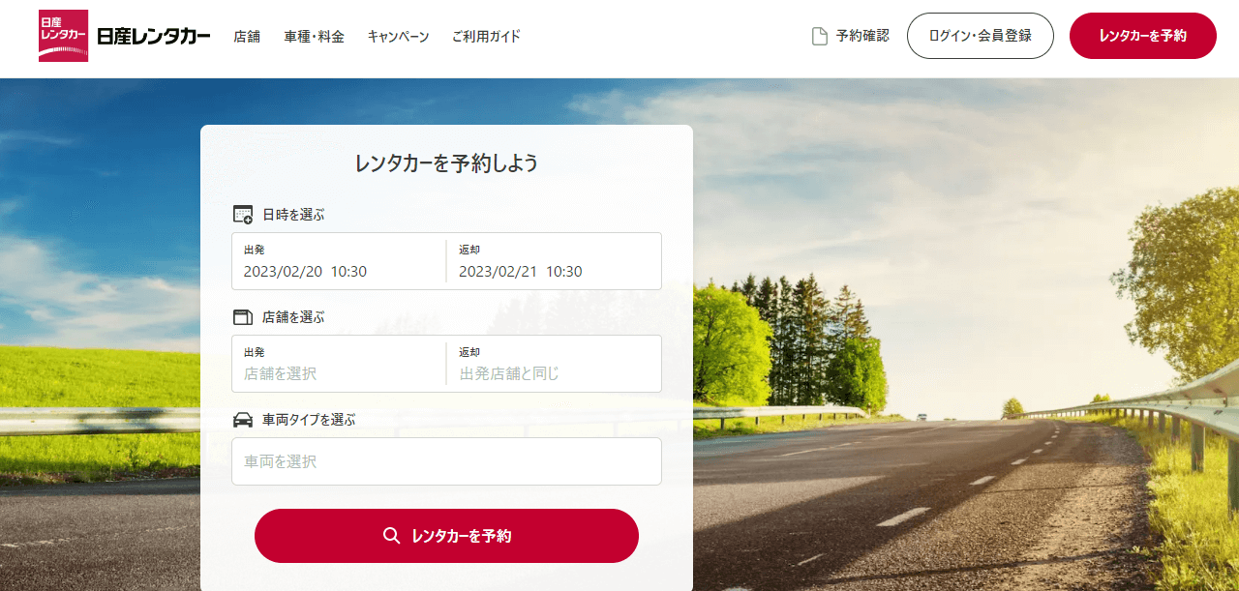Click the red Nissan Rent a Car logo
Screen dimensions: 1239x591
(x=63, y=36)
